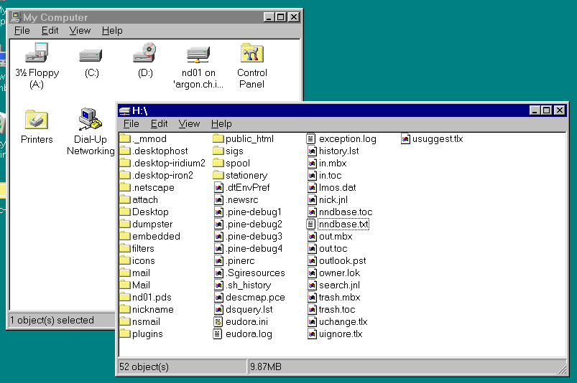
Task: Open File menu in My Computer window
Action: (22, 31)
